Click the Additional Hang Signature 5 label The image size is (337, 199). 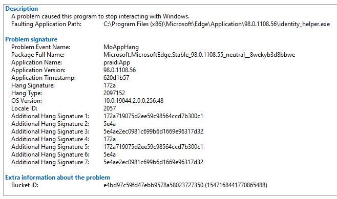50,147
